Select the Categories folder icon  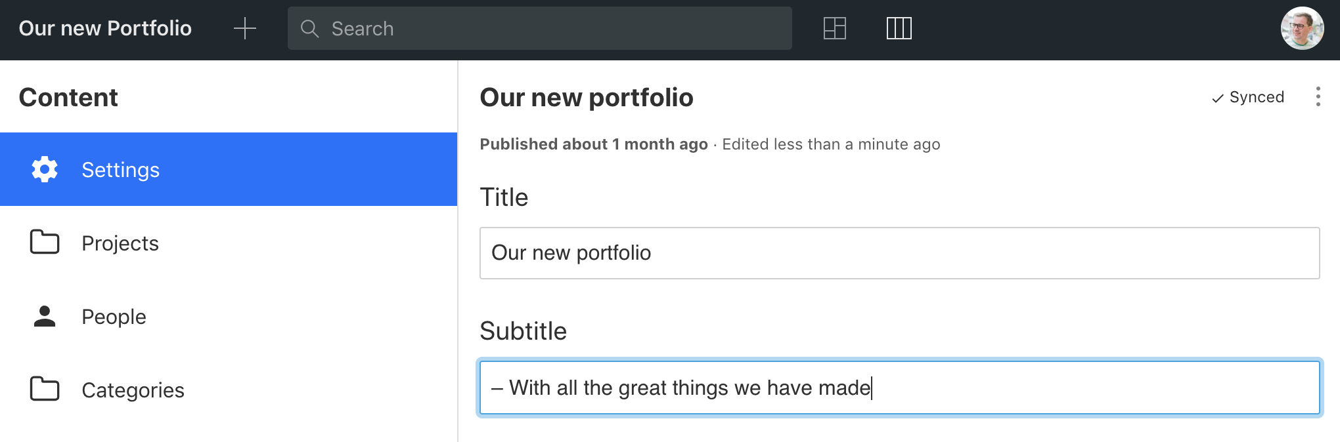[x=43, y=389]
